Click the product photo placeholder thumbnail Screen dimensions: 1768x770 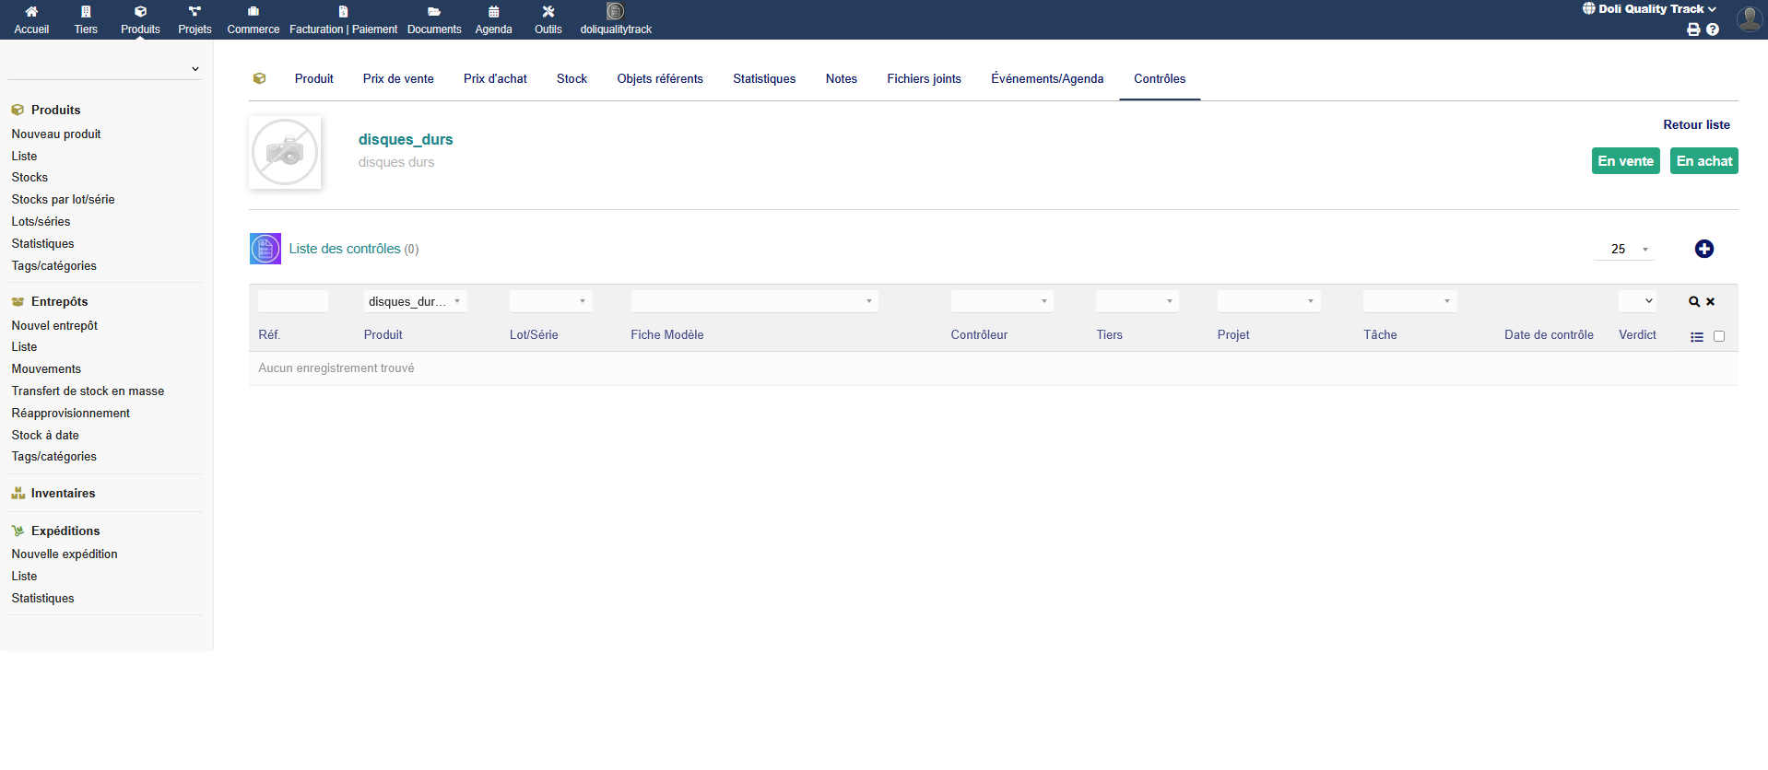tap(285, 153)
